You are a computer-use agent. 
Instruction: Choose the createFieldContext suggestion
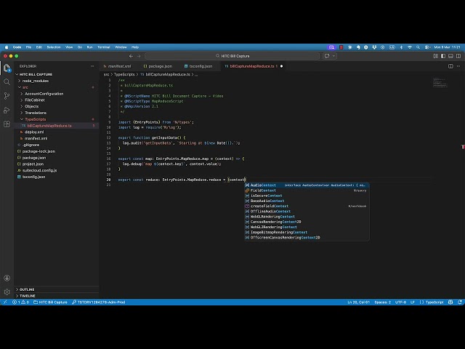[307, 206]
